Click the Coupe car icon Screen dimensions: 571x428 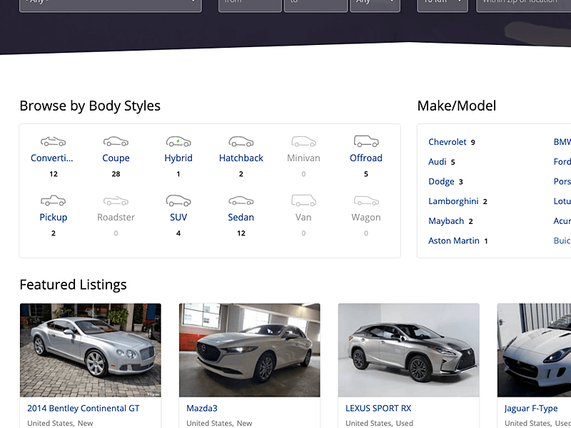(116, 141)
